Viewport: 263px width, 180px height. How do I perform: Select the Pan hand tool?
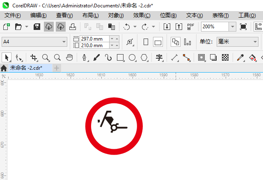69,58
